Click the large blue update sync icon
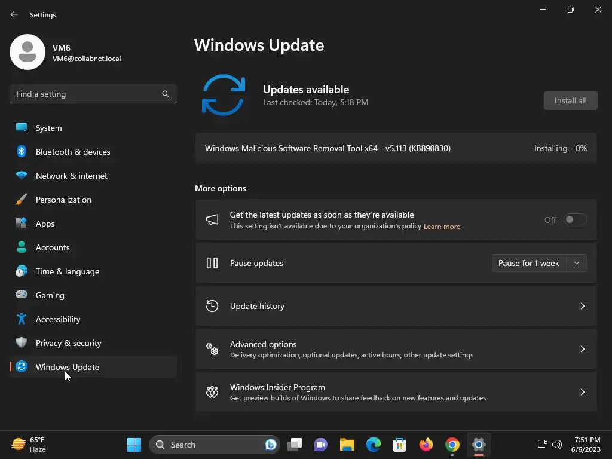This screenshot has width=612, height=459. click(x=224, y=95)
